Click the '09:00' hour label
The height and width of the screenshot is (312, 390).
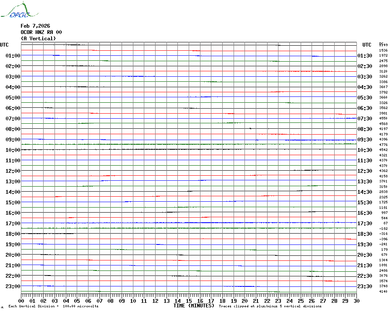click(13, 139)
